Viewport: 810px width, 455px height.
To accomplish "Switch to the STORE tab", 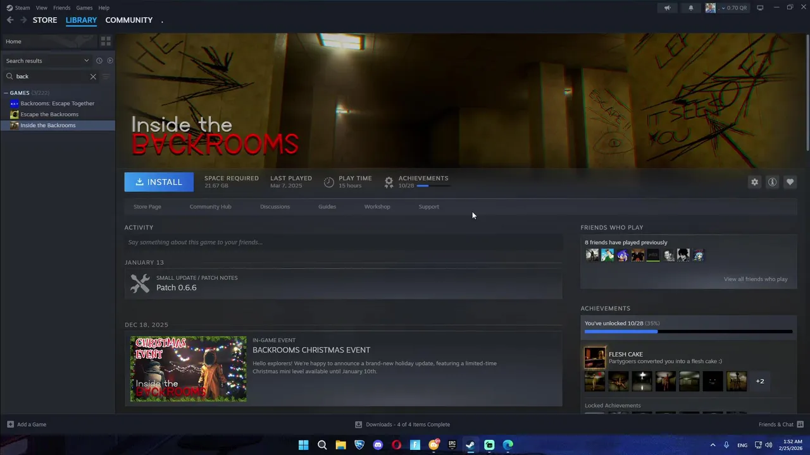I will tap(45, 20).
